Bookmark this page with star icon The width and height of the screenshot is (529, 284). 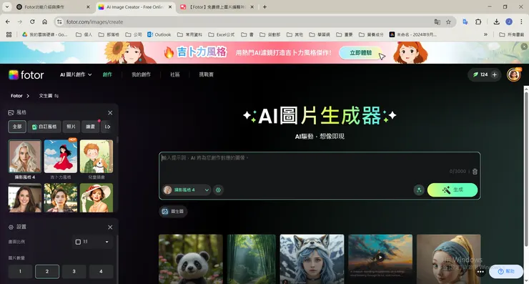tap(448, 22)
